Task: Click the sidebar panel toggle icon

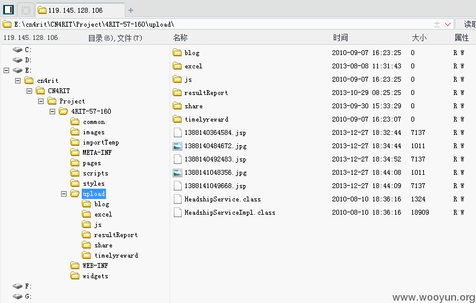Action: click(x=8, y=10)
